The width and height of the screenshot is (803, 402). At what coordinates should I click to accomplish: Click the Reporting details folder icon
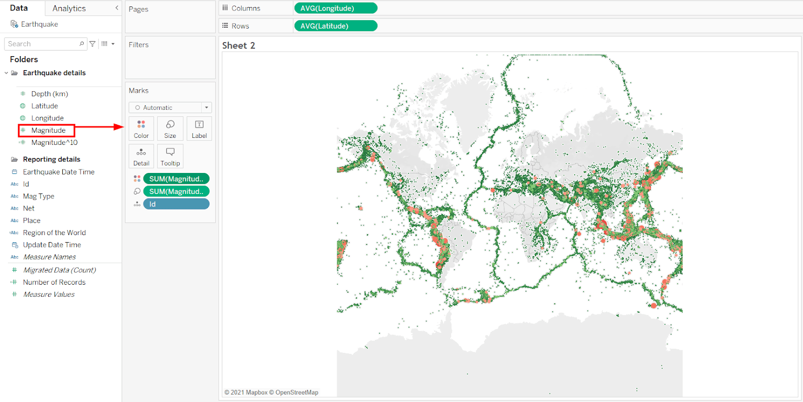coord(15,159)
